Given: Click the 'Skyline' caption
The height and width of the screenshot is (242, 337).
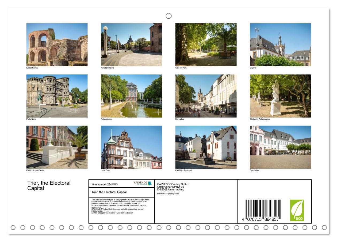Looking at the screenshot, I should (x=253, y=68).
